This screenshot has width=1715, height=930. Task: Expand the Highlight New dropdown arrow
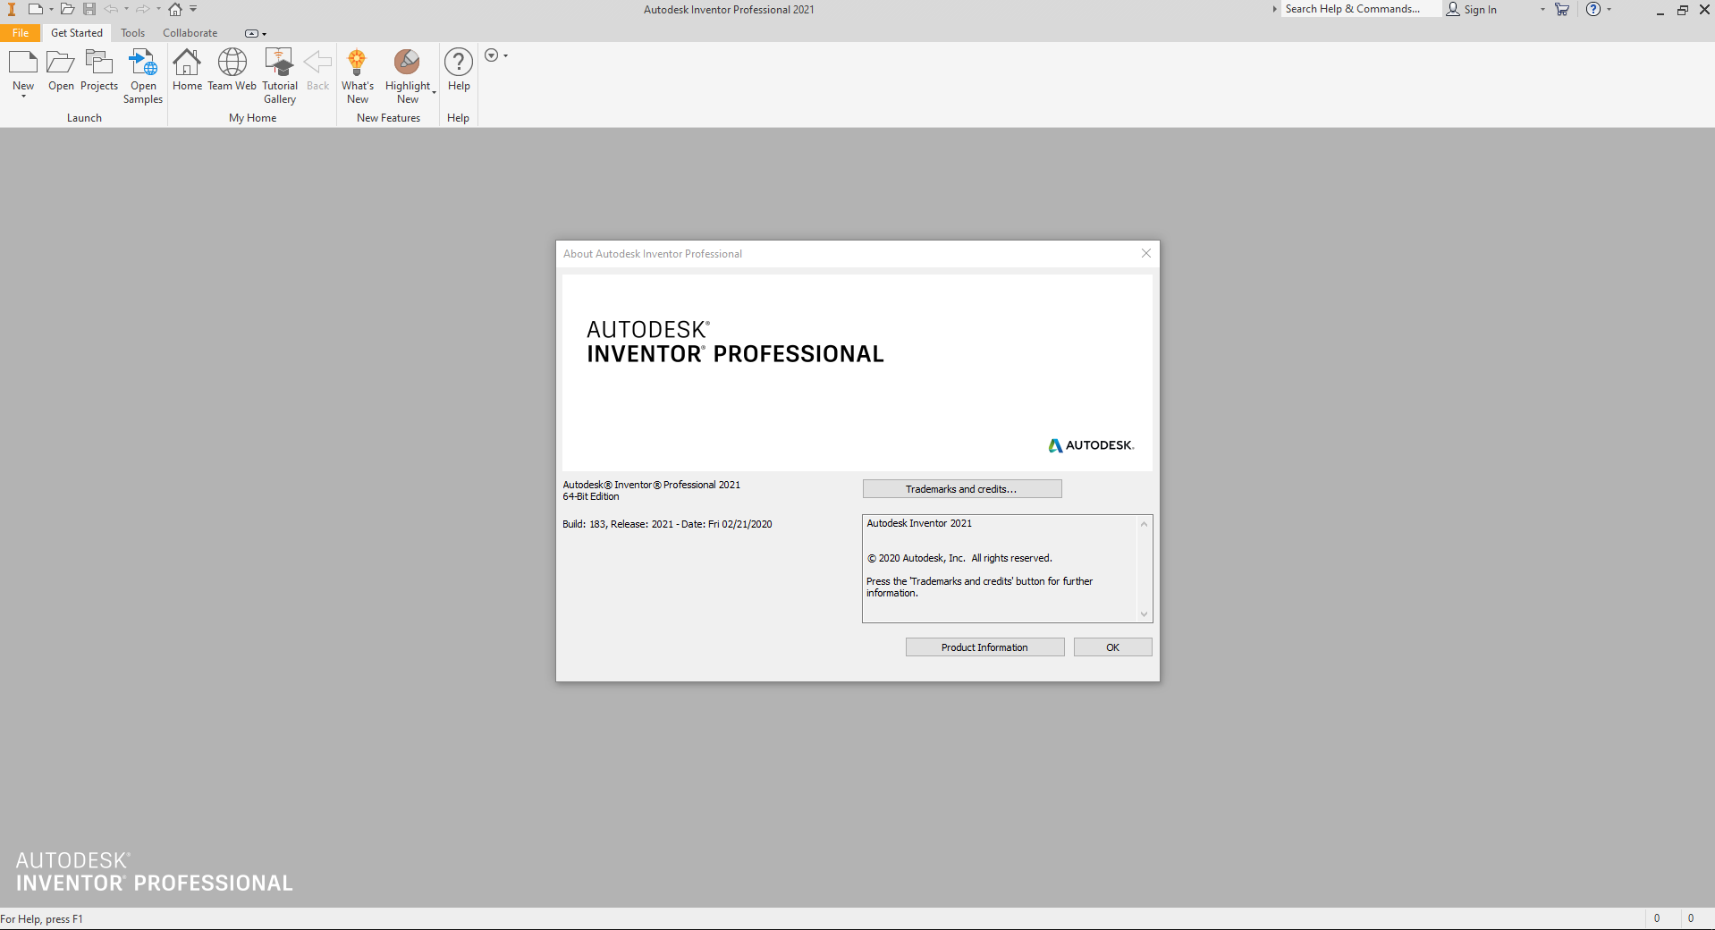(x=435, y=92)
